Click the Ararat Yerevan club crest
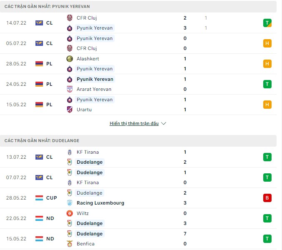Image resolution: width=282 pixels, height=250 pixels. point(70,89)
